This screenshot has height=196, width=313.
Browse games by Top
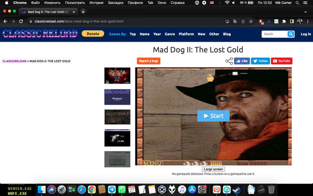[133, 34]
